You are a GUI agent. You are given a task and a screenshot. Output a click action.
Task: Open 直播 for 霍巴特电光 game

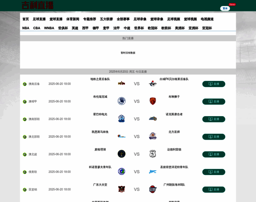214,119
